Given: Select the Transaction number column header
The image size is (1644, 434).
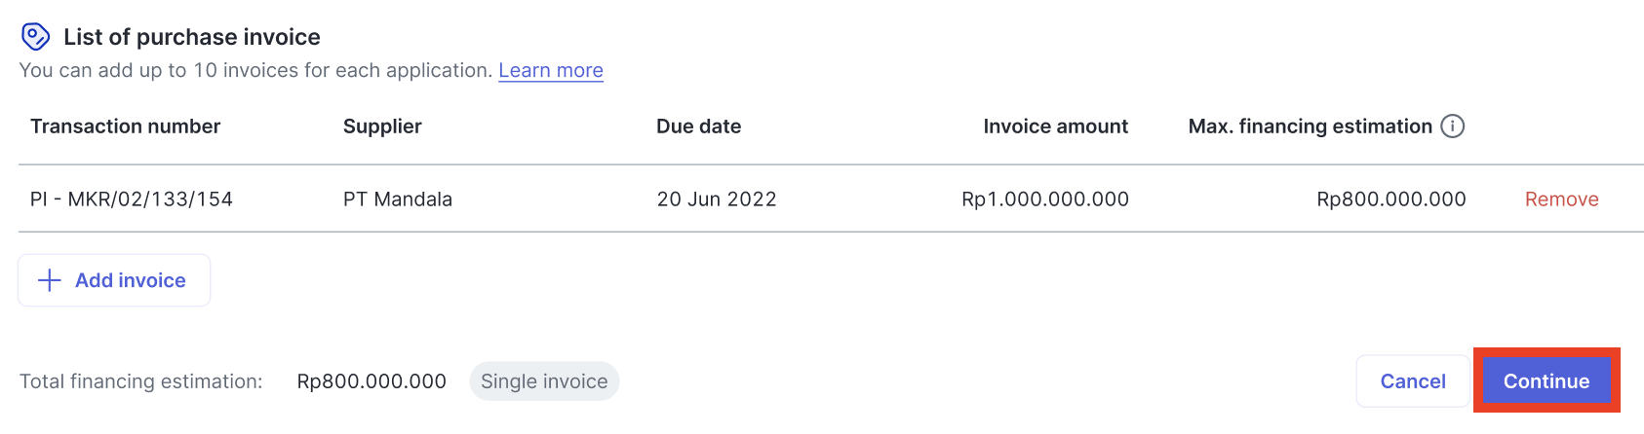Looking at the screenshot, I should tap(125, 127).
